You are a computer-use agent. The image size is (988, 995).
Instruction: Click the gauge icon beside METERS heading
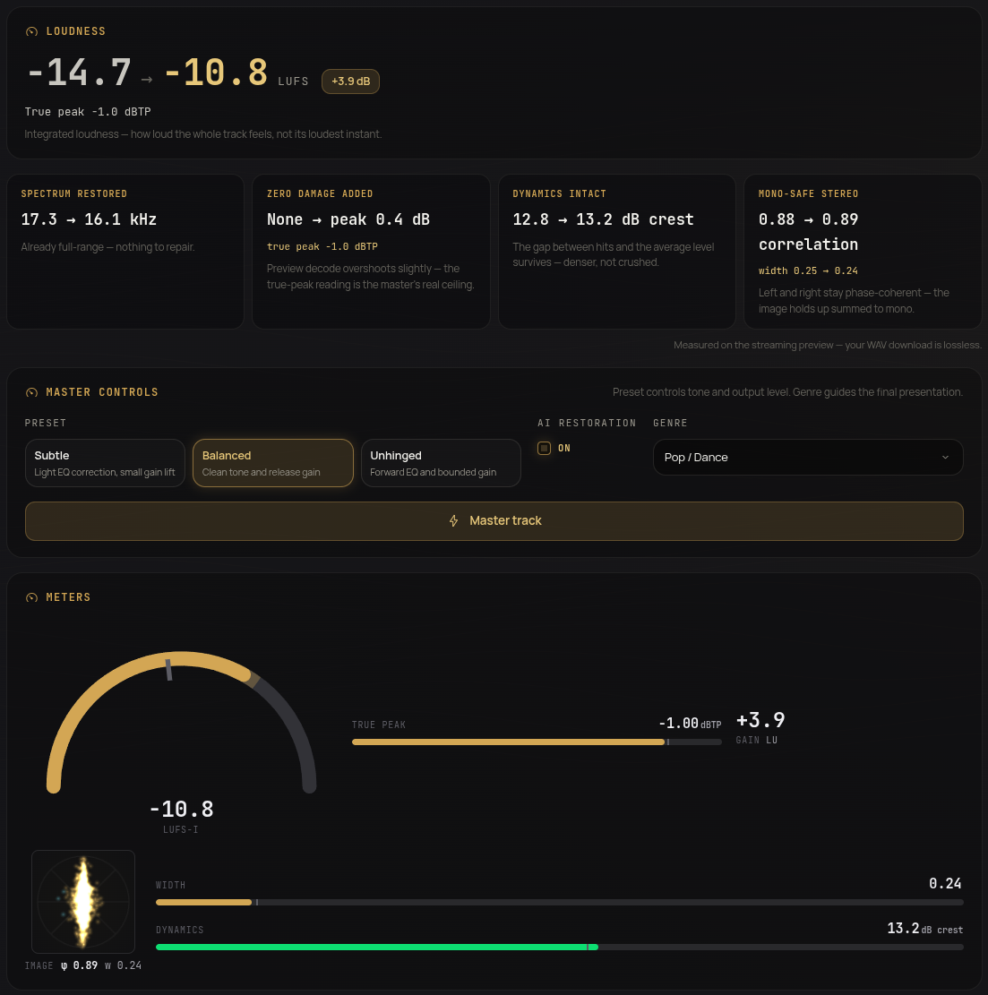pyautogui.click(x=31, y=597)
